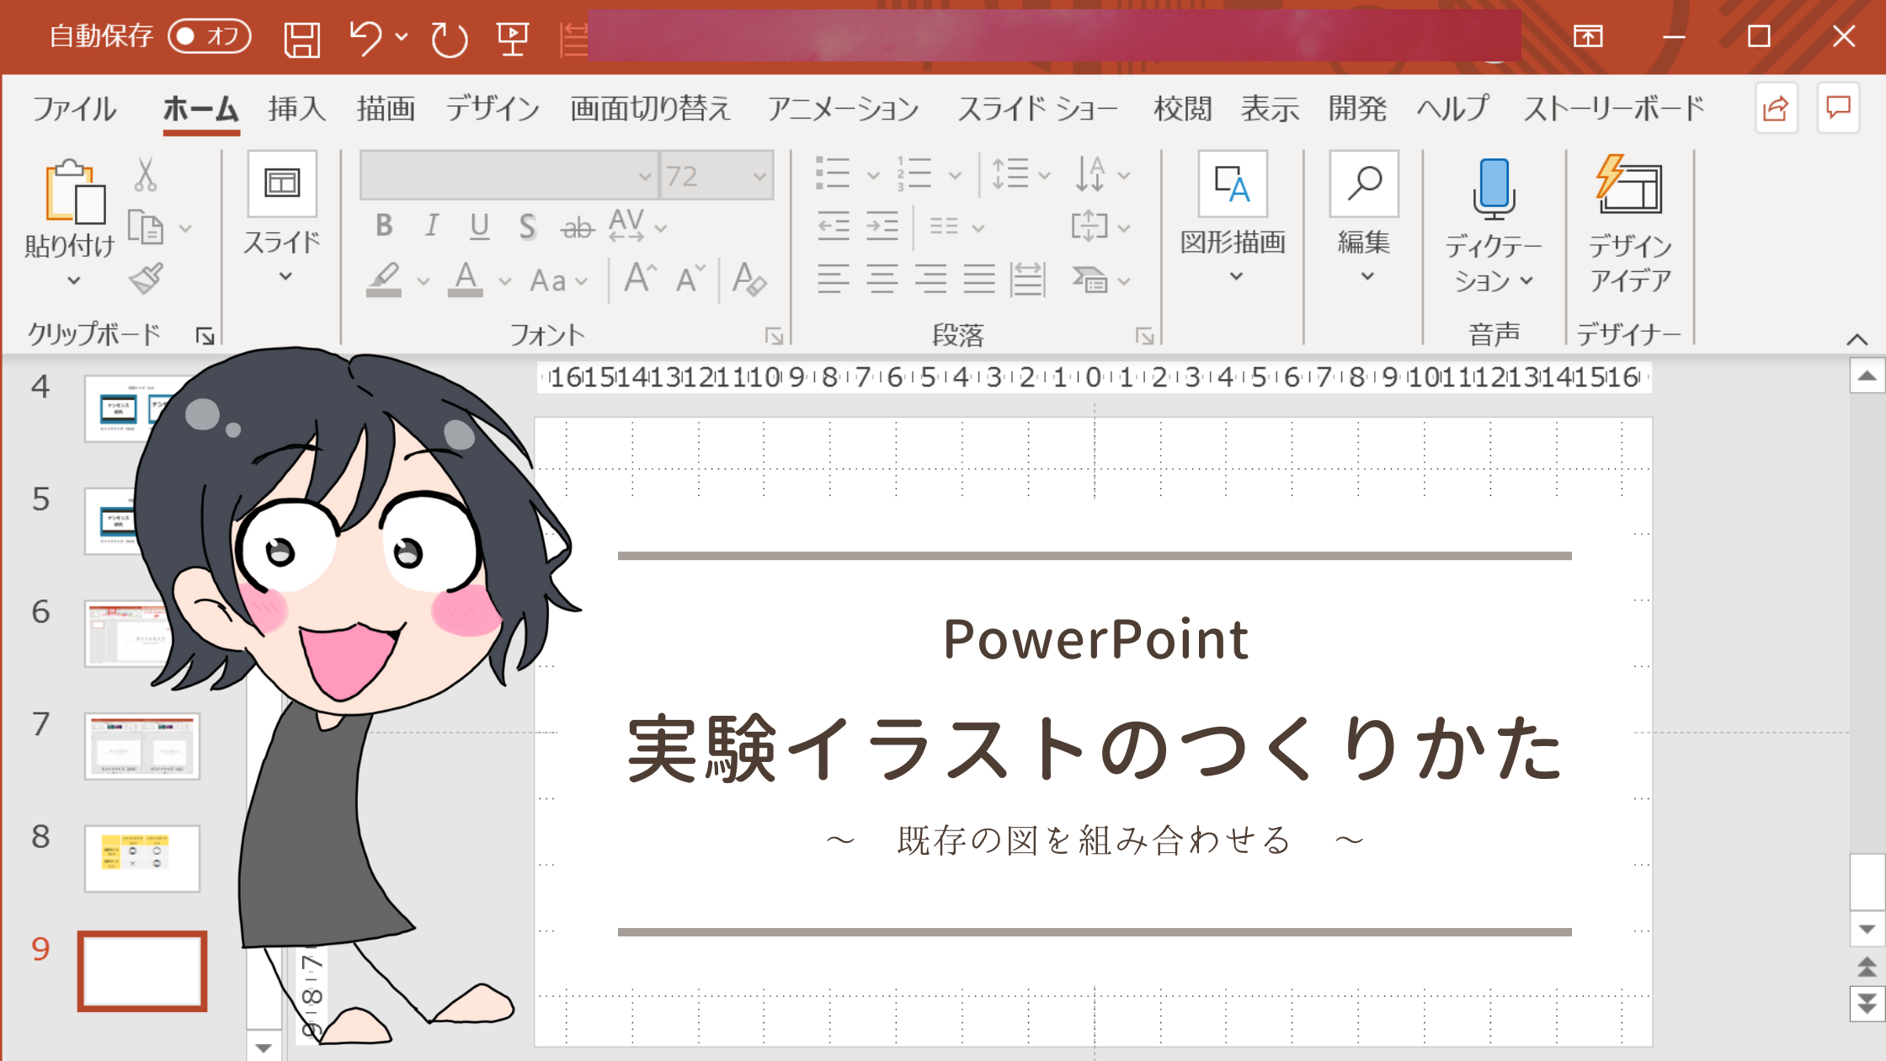Click the share icon at ribbon right

[x=1776, y=108]
